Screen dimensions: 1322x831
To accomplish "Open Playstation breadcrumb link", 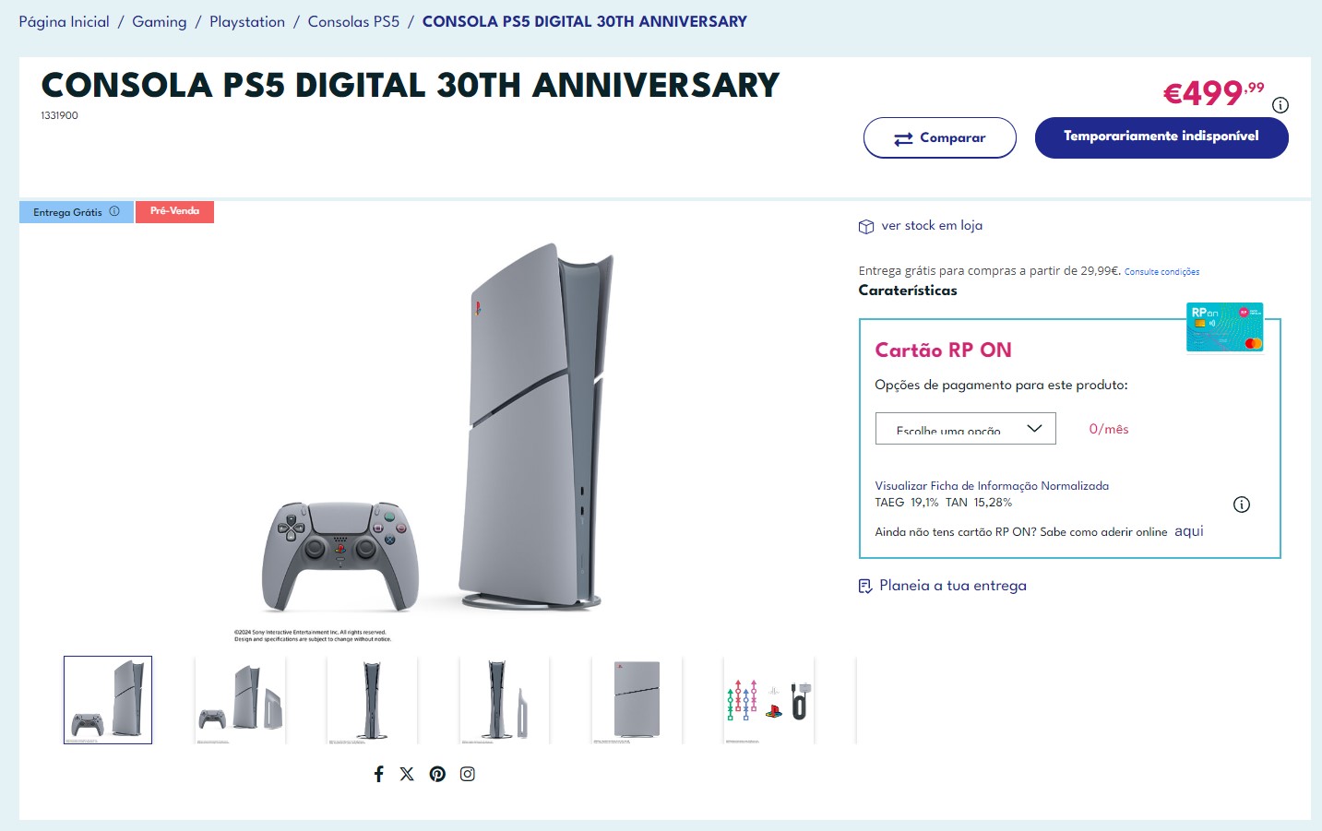I will 247,21.
